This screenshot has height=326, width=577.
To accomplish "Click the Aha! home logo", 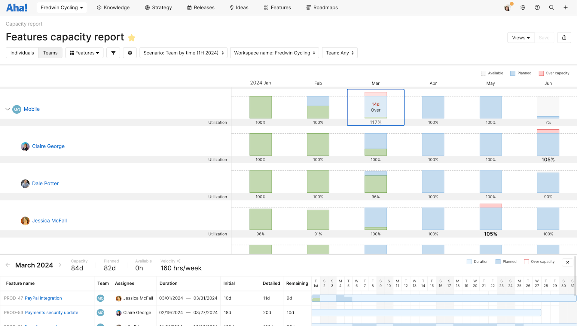I will [x=17, y=7].
